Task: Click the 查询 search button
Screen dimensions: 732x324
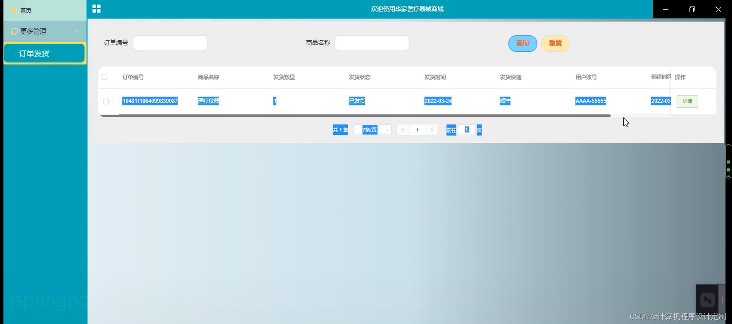Action: pos(523,43)
